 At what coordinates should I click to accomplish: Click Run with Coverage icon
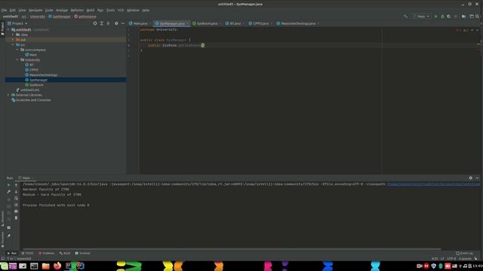[449, 17]
